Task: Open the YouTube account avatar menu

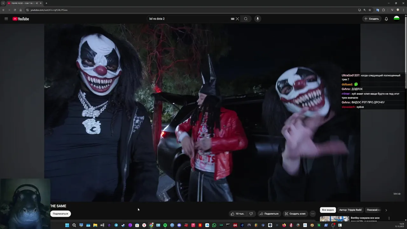Action: 397,19
